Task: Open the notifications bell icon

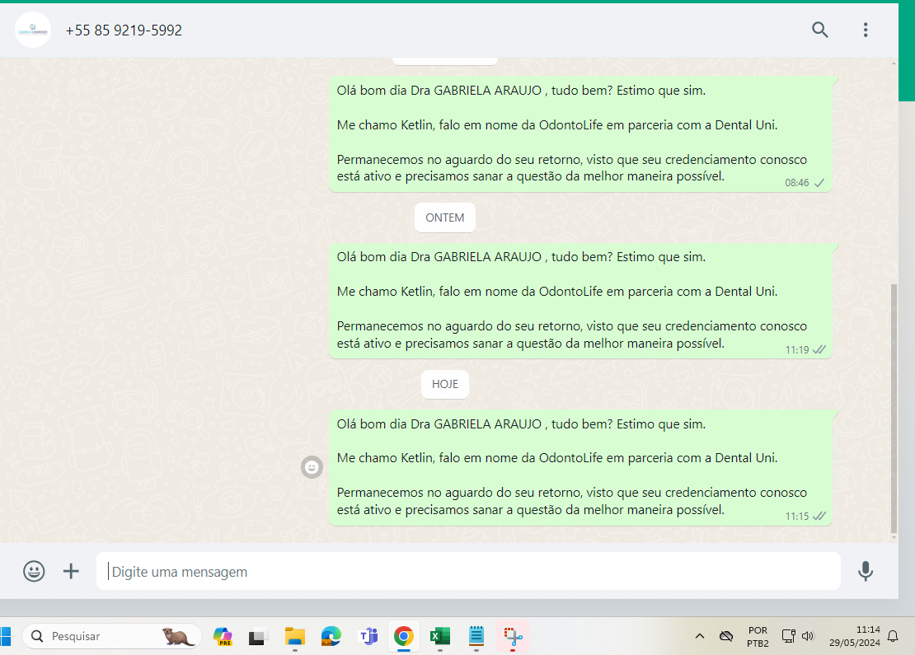Action: (x=893, y=636)
